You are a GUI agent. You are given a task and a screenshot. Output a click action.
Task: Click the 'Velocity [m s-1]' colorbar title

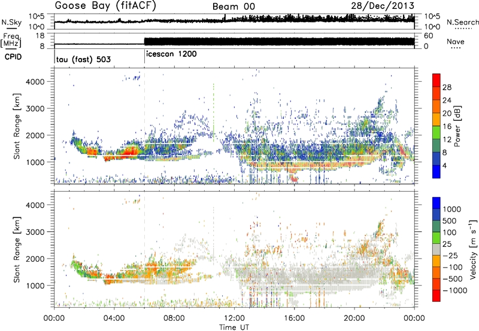(x=473, y=249)
